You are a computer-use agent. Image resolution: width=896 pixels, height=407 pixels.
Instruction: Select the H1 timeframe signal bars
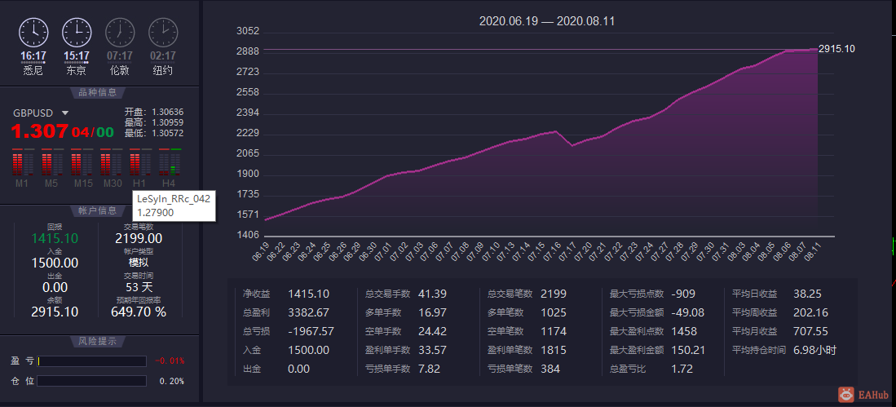140,162
